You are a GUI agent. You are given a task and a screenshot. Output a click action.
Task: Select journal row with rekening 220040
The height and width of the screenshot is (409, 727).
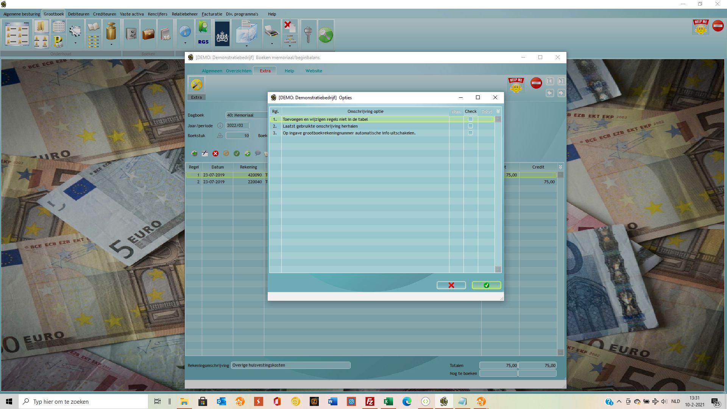(371, 182)
